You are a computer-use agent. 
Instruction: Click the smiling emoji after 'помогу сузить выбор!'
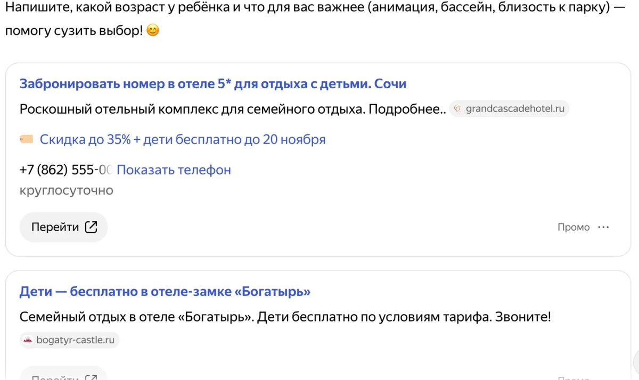(152, 31)
